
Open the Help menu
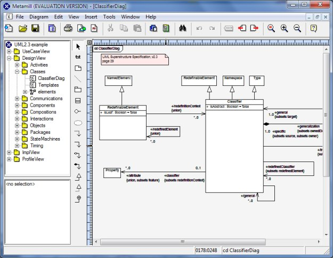[x=151, y=17]
